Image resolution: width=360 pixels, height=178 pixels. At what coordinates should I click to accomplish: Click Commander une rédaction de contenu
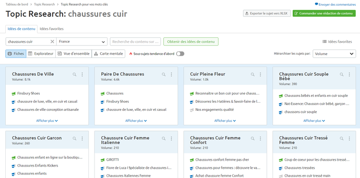(x=324, y=13)
